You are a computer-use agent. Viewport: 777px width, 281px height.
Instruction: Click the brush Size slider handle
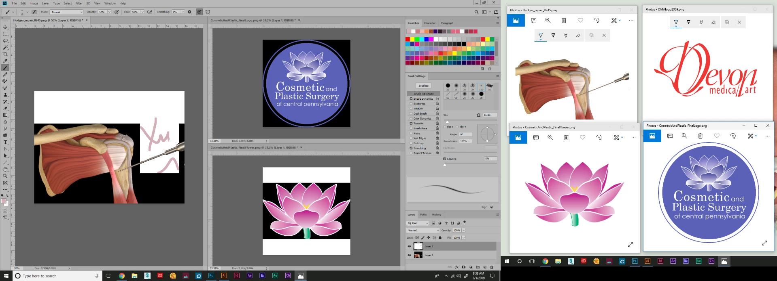click(447, 122)
